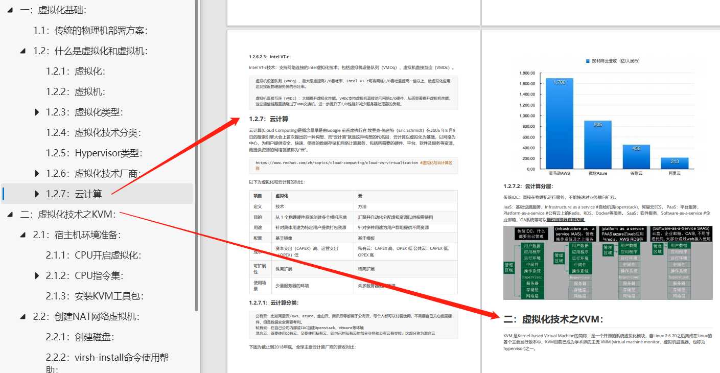Collapse the 2.2 创建NAT网络虚拟机 arrow
This screenshot has width=720, height=373.
(23, 317)
